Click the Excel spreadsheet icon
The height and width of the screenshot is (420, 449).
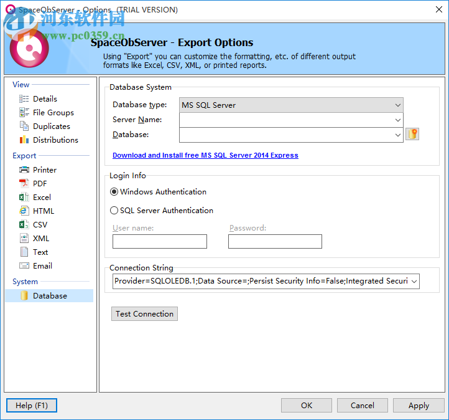point(24,197)
